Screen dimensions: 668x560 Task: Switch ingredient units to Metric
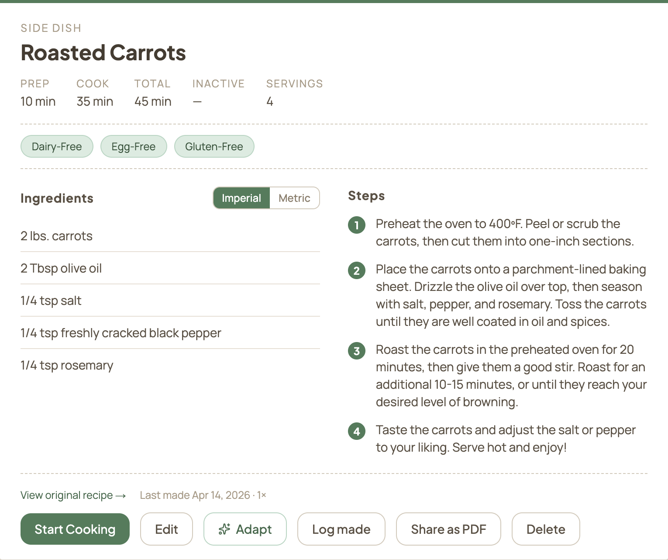point(294,198)
